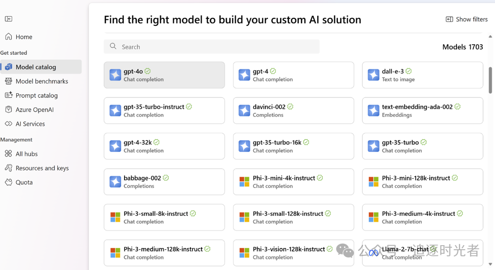
Task: Click the model search input field
Action: click(x=218, y=47)
